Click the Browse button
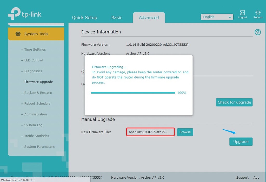Screen dimensions: 266x182 (x=185, y=132)
